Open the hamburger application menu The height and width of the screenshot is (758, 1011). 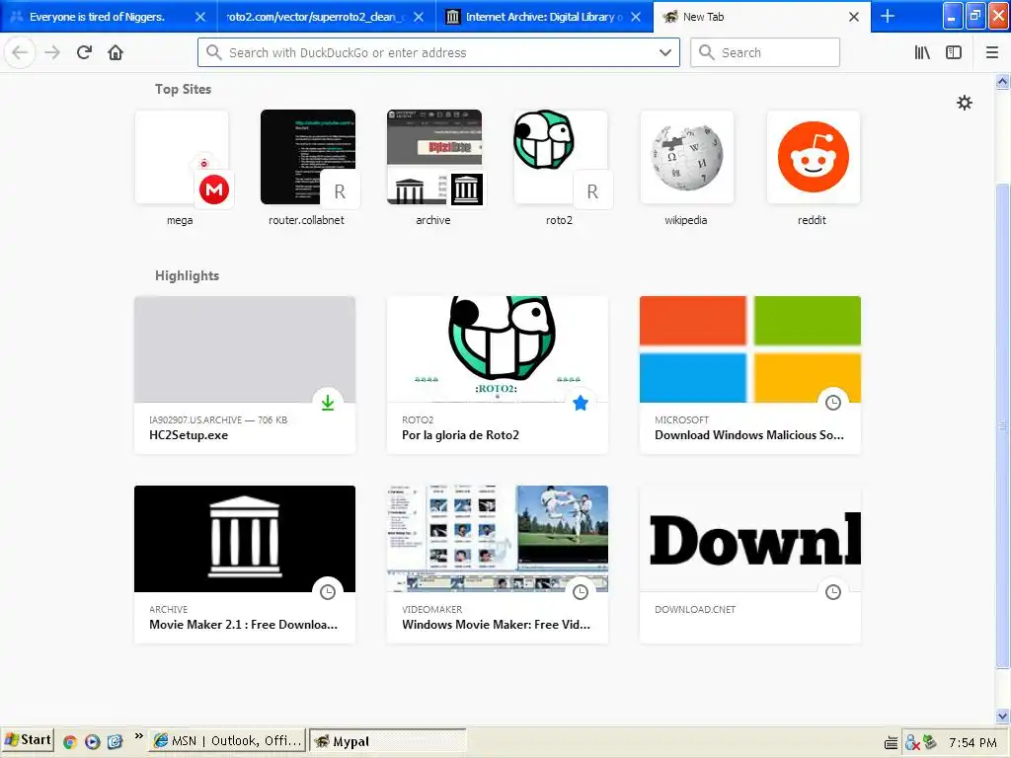point(992,52)
